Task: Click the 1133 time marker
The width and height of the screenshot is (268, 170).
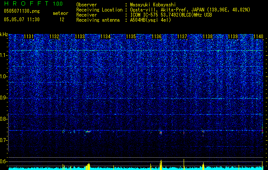Action: click(x=80, y=37)
